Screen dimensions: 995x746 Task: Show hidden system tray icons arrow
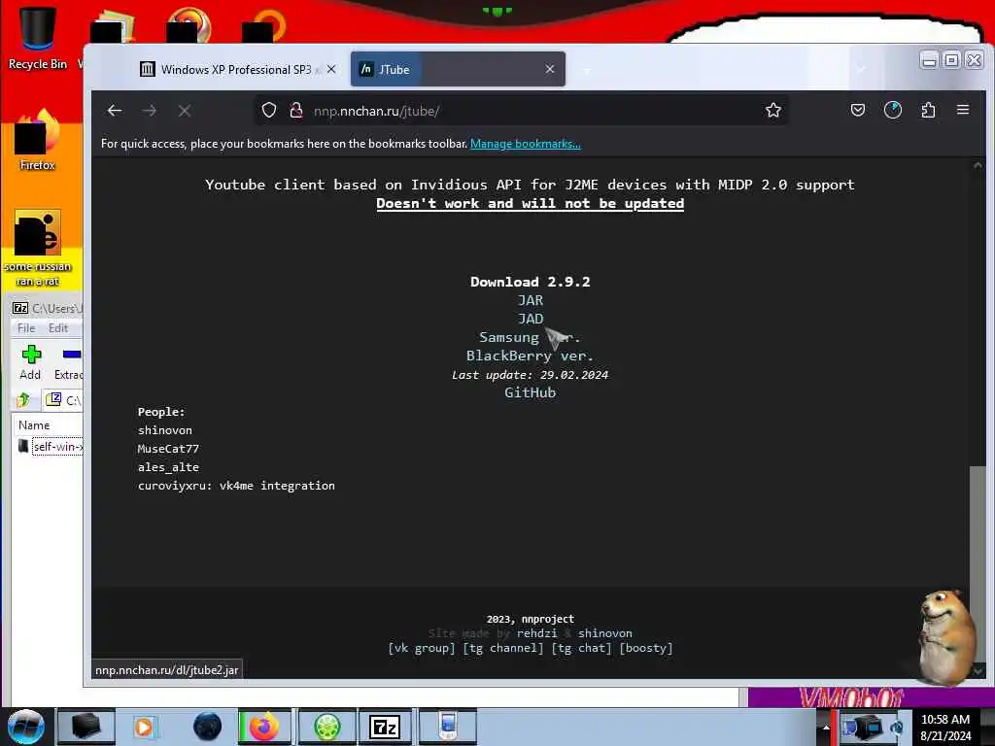(826, 727)
